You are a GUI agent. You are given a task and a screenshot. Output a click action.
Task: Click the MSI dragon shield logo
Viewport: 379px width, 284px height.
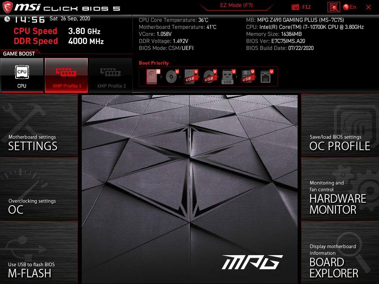tap(7, 7)
